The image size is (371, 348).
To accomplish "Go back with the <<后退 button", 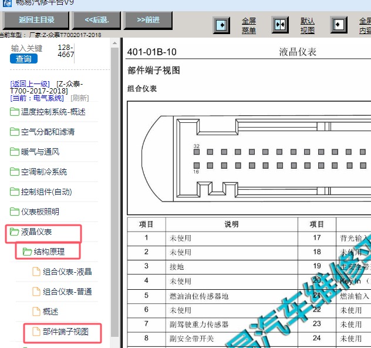I will [x=97, y=20].
